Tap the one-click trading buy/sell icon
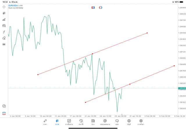The image size is (186, 130). 93,7
